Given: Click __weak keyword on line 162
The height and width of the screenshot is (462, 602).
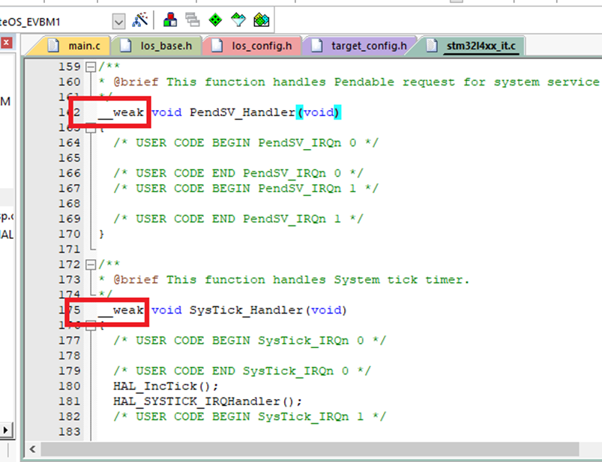Looking at the screenshot, I should (121, 112).
